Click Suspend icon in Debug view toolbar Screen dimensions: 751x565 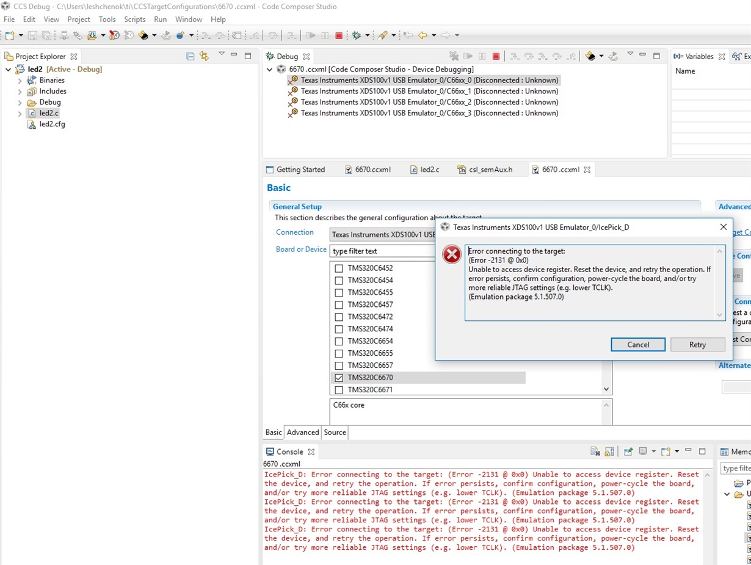482,56
